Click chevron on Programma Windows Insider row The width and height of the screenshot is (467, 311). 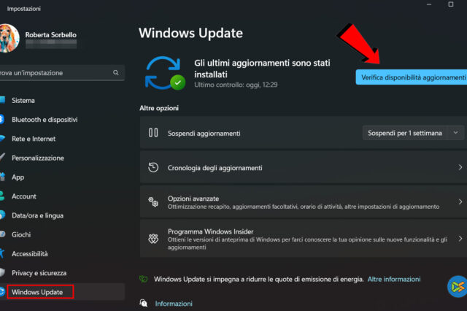coord(460,239)
